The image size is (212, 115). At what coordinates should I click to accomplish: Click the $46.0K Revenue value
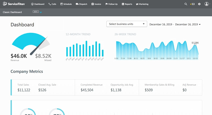(x=19, y=56)
